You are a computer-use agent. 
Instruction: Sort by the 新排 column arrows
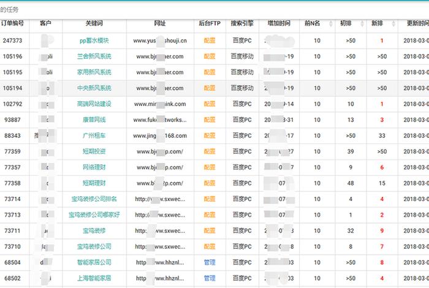(x=393, y=23)
